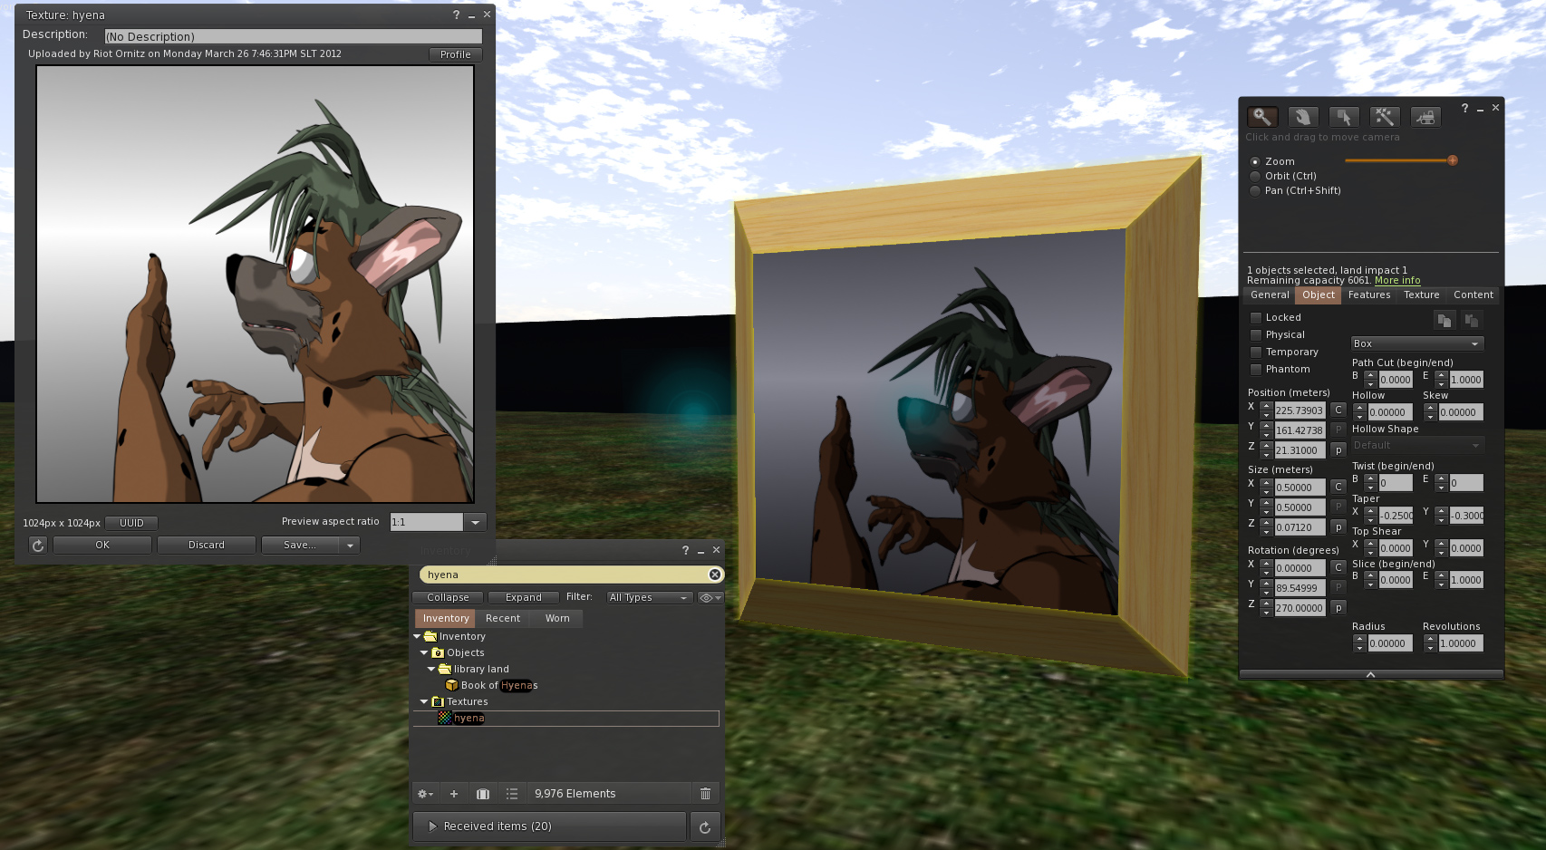1546x850 pixels.
Task: Expand the Received items (20) section
Action: pyautogui.click(x=549, y=826)
